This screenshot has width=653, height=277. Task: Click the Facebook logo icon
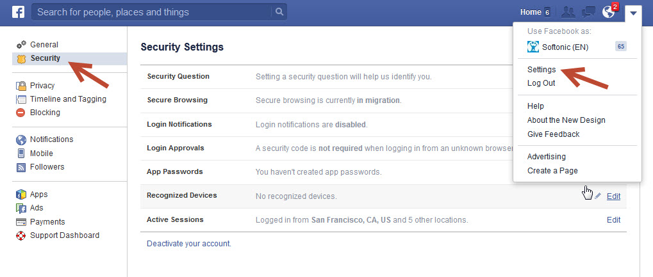coord(18,12)
